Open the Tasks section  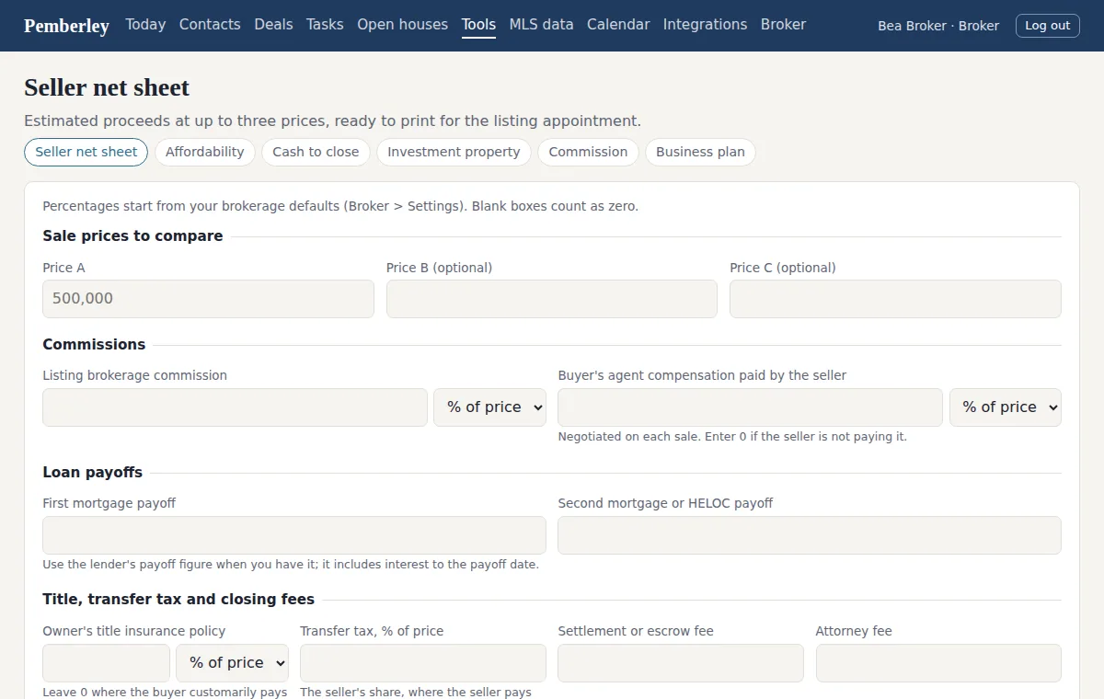[325, 25]
